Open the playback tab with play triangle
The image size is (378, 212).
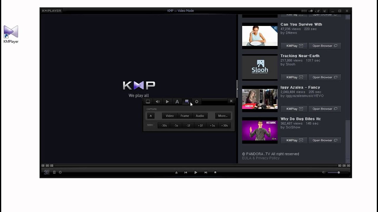point(167,102)
